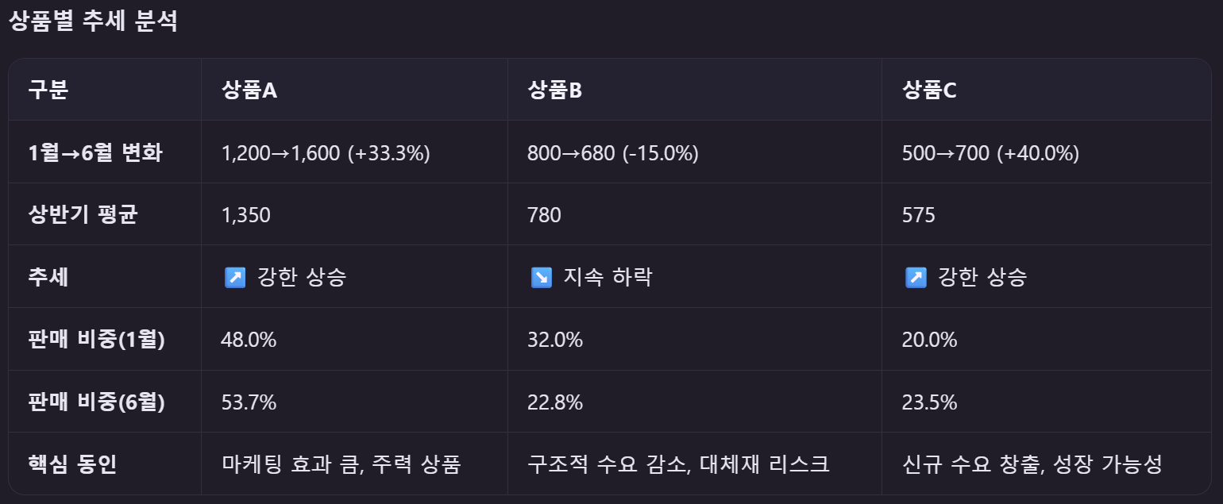Click the up-right arrow icon in 상품A trend
1223x504 pixels.
pyautogui.click(x=235, y=278)
